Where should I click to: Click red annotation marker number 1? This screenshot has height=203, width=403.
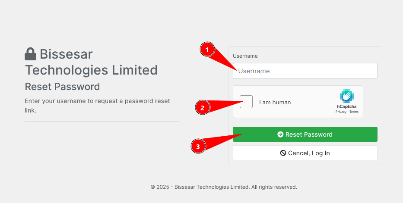click(207, 50)
